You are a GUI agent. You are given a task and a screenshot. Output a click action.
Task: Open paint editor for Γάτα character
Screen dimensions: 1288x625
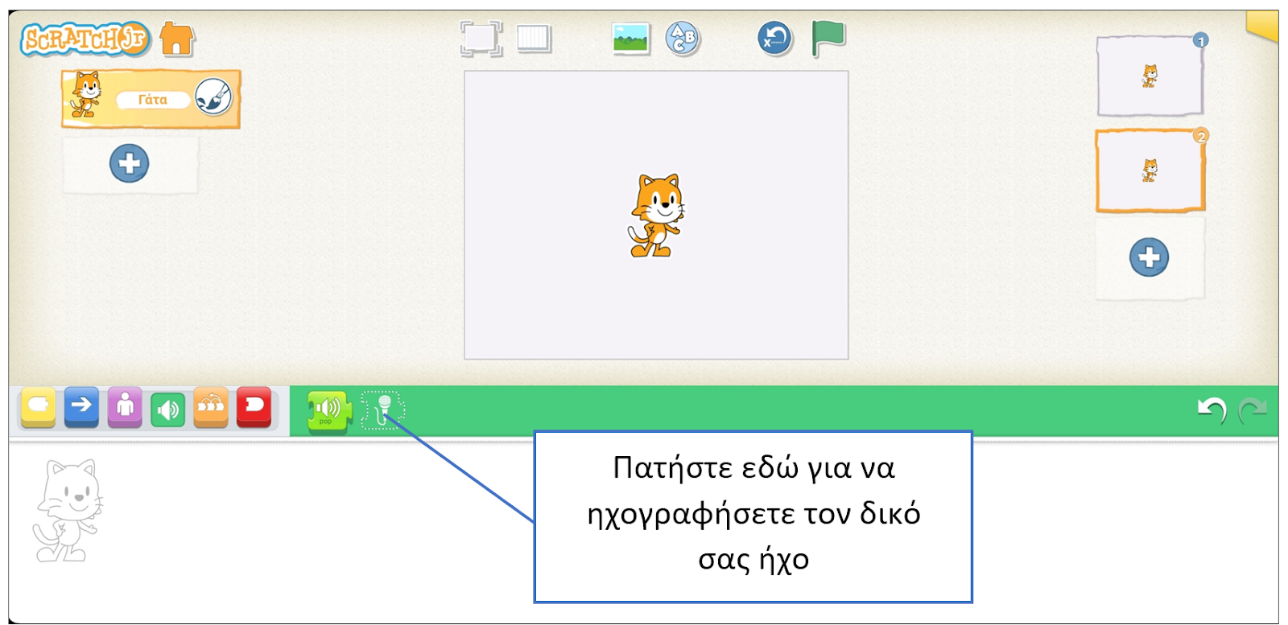click(213, 98)
